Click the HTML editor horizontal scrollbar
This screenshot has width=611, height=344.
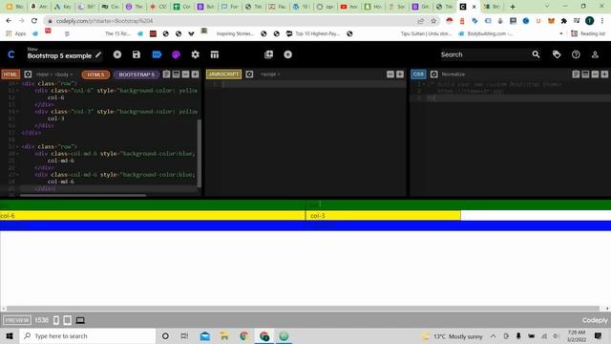click(x=83, y=195)
